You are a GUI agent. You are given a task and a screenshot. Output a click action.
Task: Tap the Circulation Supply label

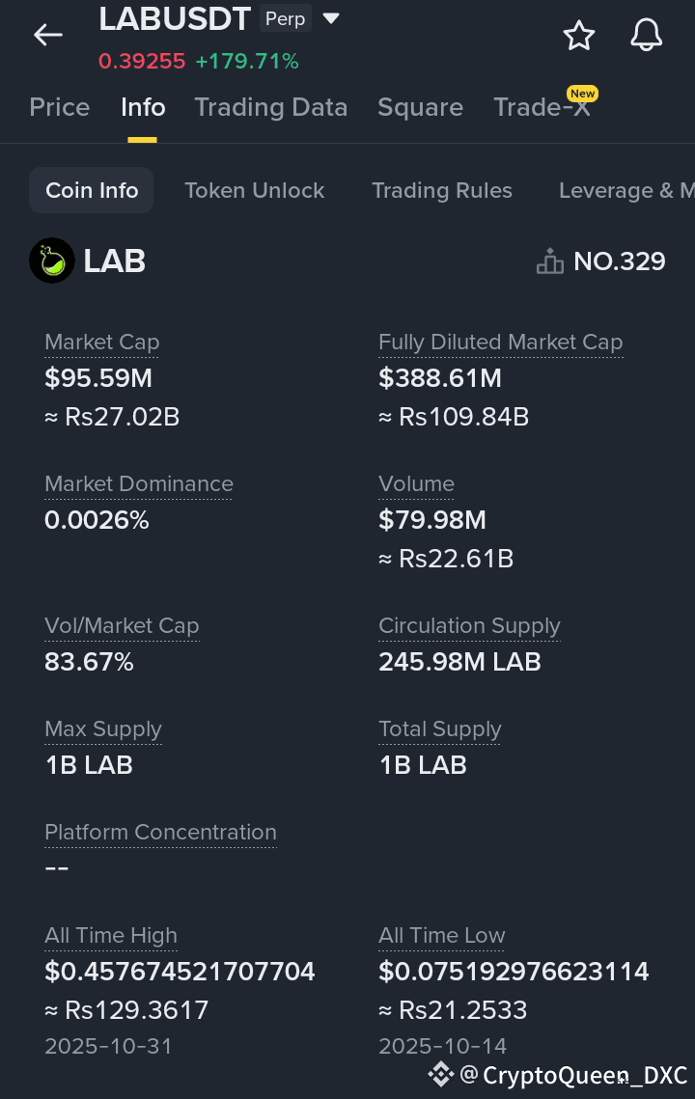tap(469, 626)
